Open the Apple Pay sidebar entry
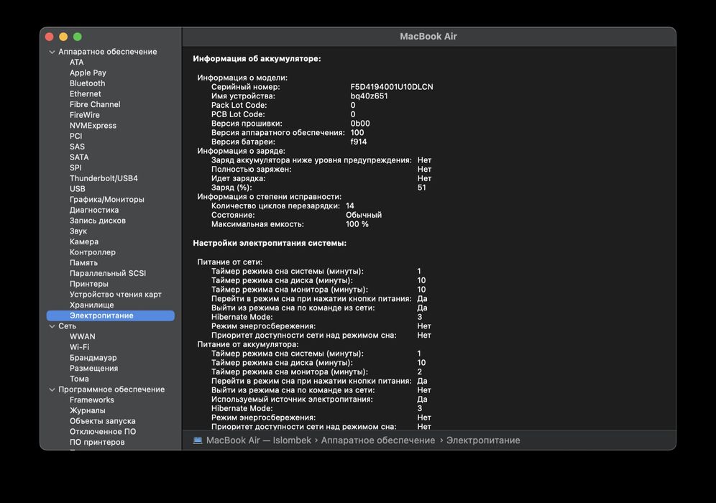Image resolution: width=716 pixels, height=503 pixels. 88,73
